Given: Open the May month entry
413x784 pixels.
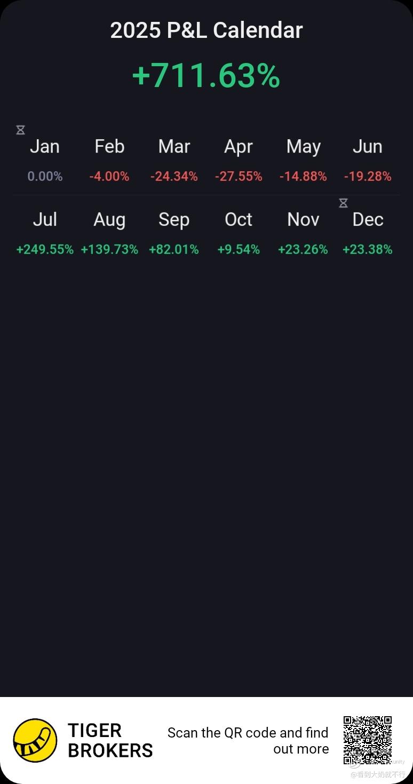Looking at the screenshot, I should [x=303, y=160].
